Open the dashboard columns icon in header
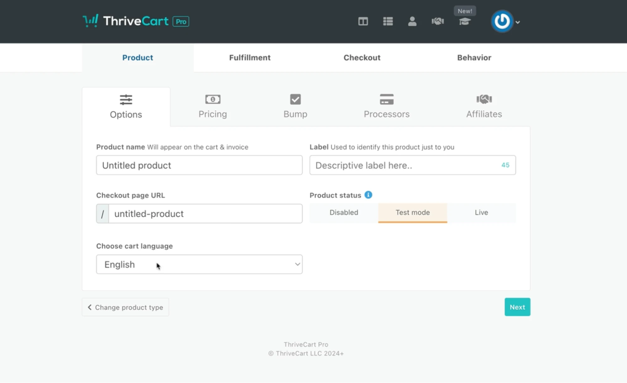Screen dimensions: 627x383 click(363, 21)
